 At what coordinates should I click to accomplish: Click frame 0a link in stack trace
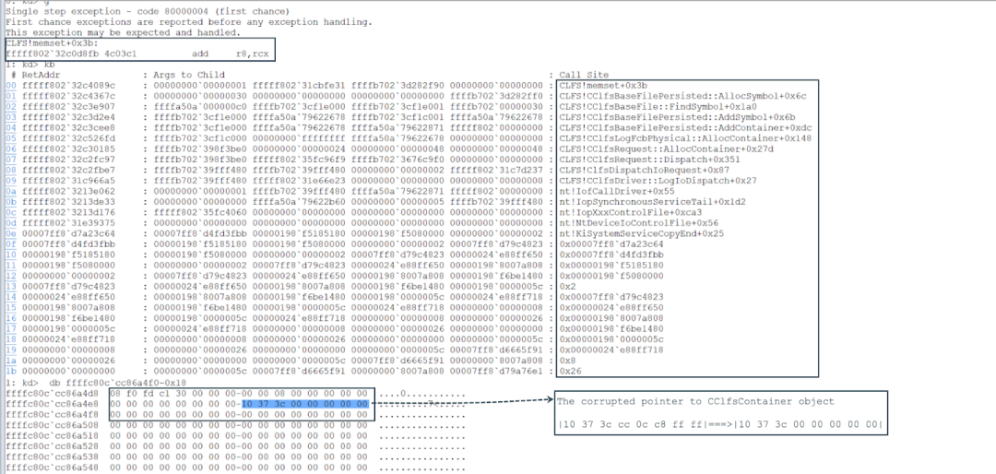[11, 189]
